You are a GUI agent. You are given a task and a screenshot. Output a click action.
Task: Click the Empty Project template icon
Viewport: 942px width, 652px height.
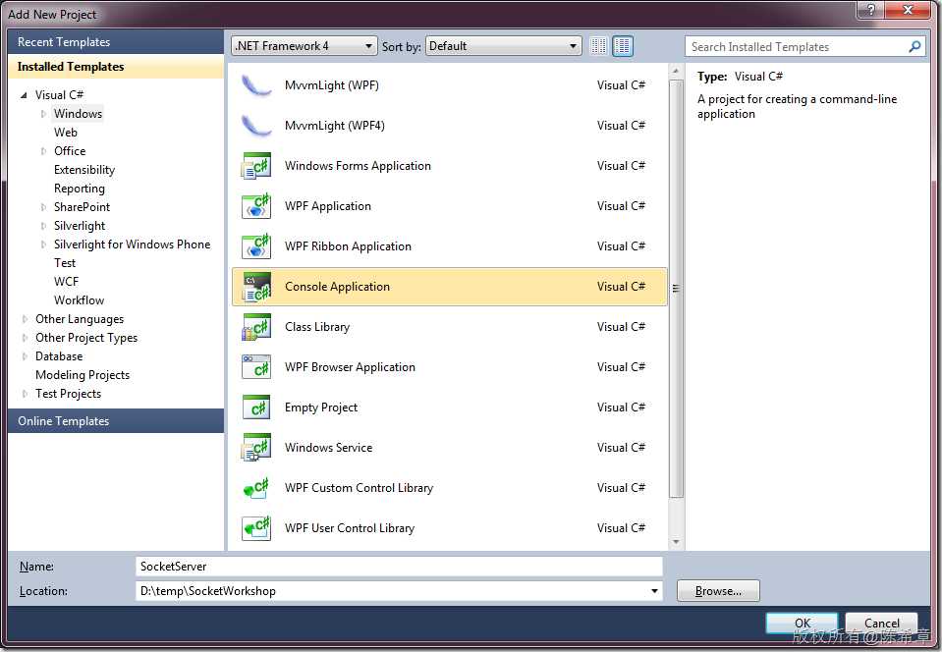point(256,407)
